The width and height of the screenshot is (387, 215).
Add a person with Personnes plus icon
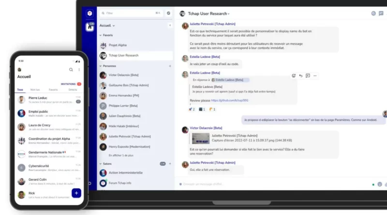(x=170, y=66)
